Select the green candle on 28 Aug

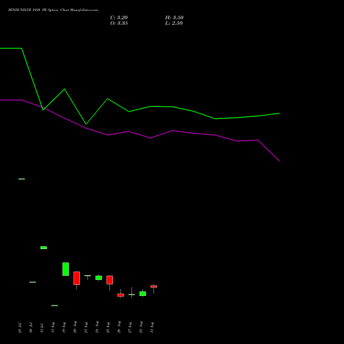pyautogui.click(x=142, y=293)
